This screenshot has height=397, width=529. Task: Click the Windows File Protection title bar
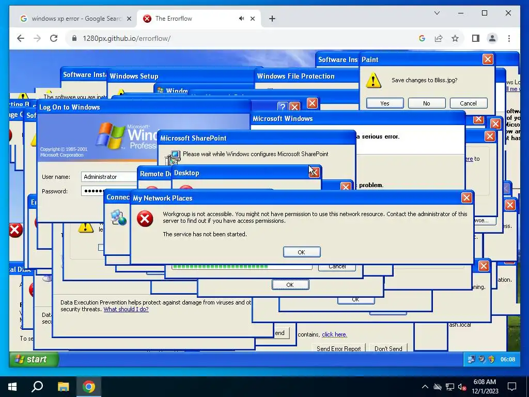[306, 77]
